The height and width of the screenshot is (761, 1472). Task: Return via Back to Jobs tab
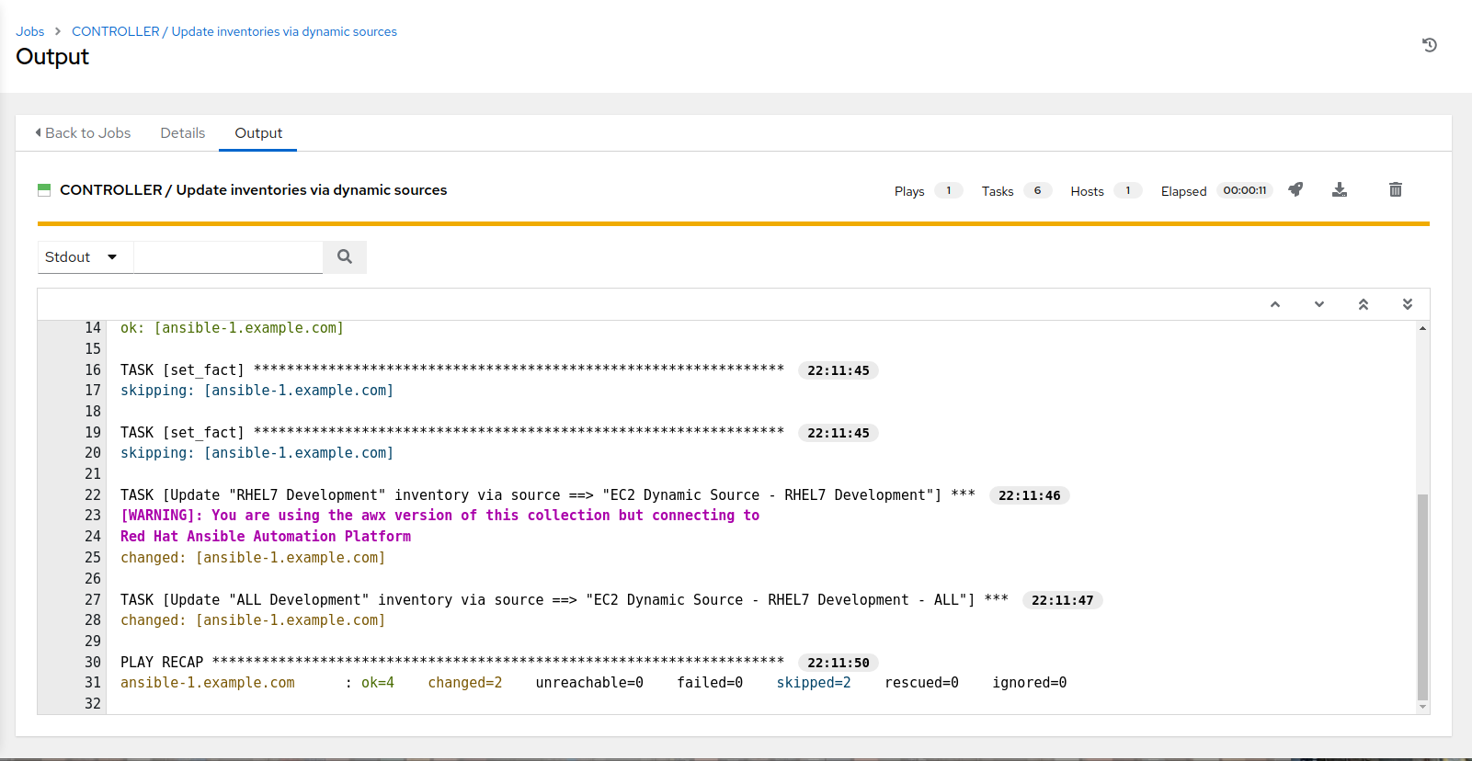83,133
